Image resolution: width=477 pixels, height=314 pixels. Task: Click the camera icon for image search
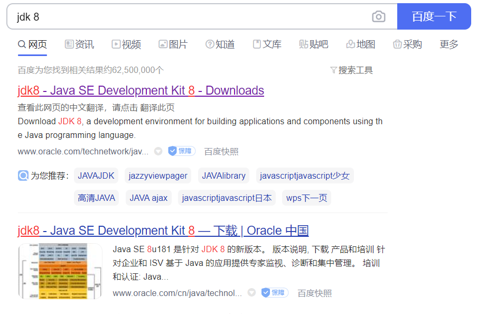378,16
